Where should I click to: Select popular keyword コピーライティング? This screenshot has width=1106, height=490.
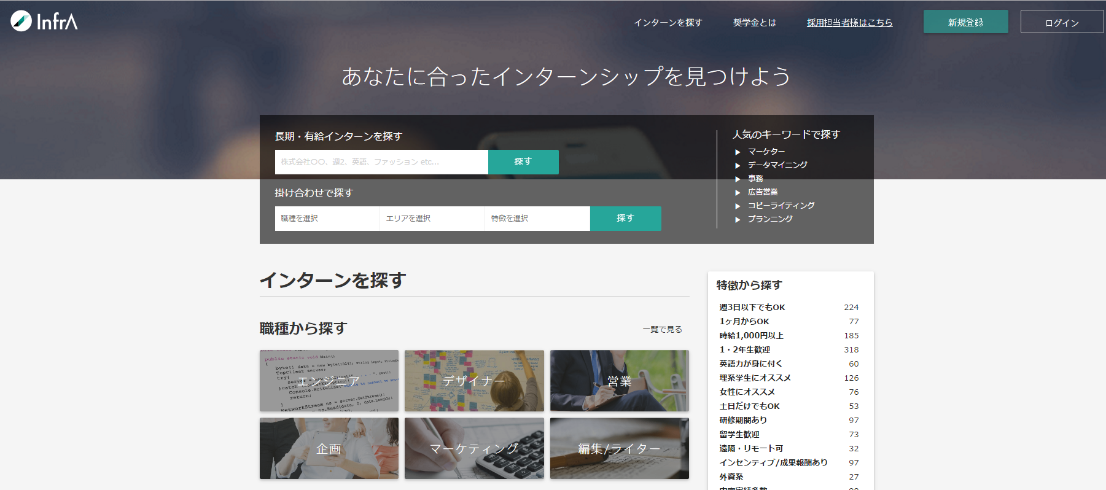click(x=781, y=206)
